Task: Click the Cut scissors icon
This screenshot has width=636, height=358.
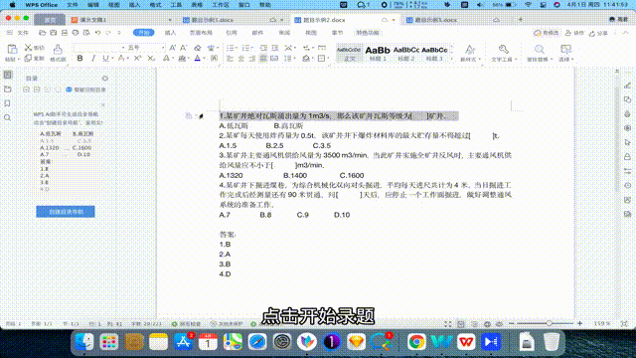Action: pos(28,48)
